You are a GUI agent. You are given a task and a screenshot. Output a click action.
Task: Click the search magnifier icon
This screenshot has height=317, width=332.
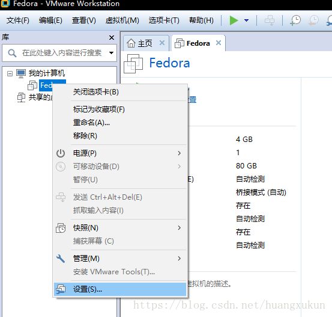pos(12,53)
